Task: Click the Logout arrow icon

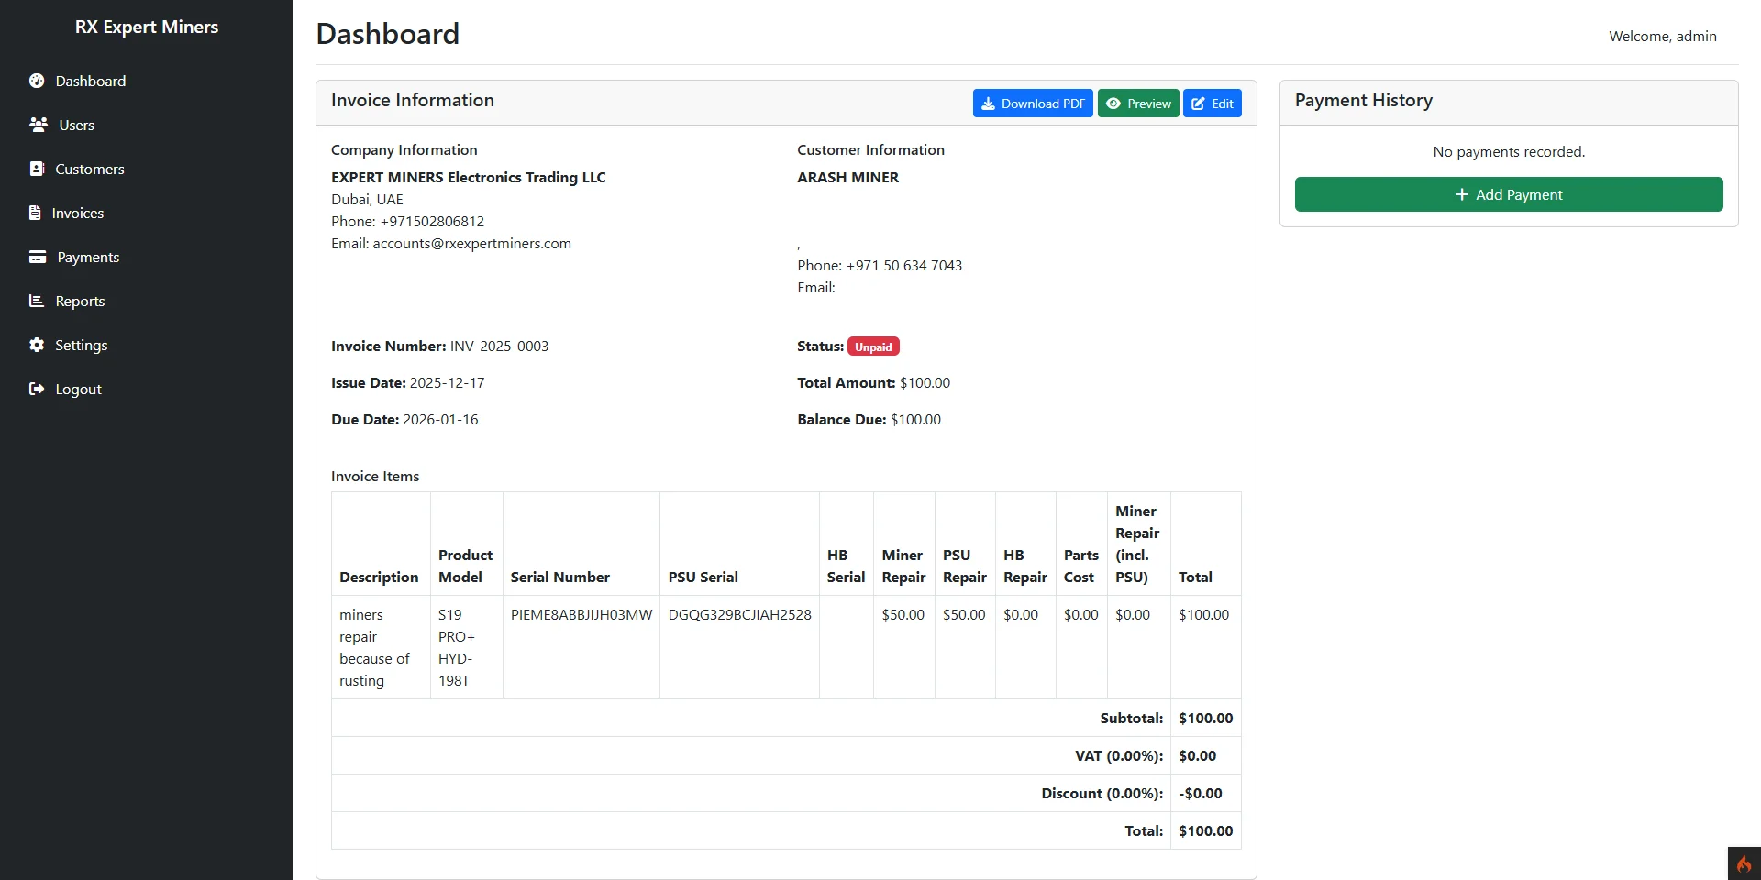Action: 37,389
